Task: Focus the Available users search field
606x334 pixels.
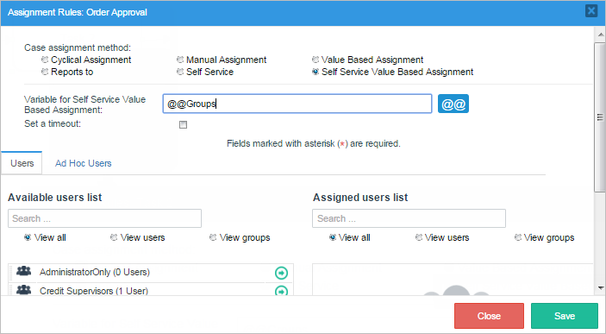Action: [x=105, y=218]
